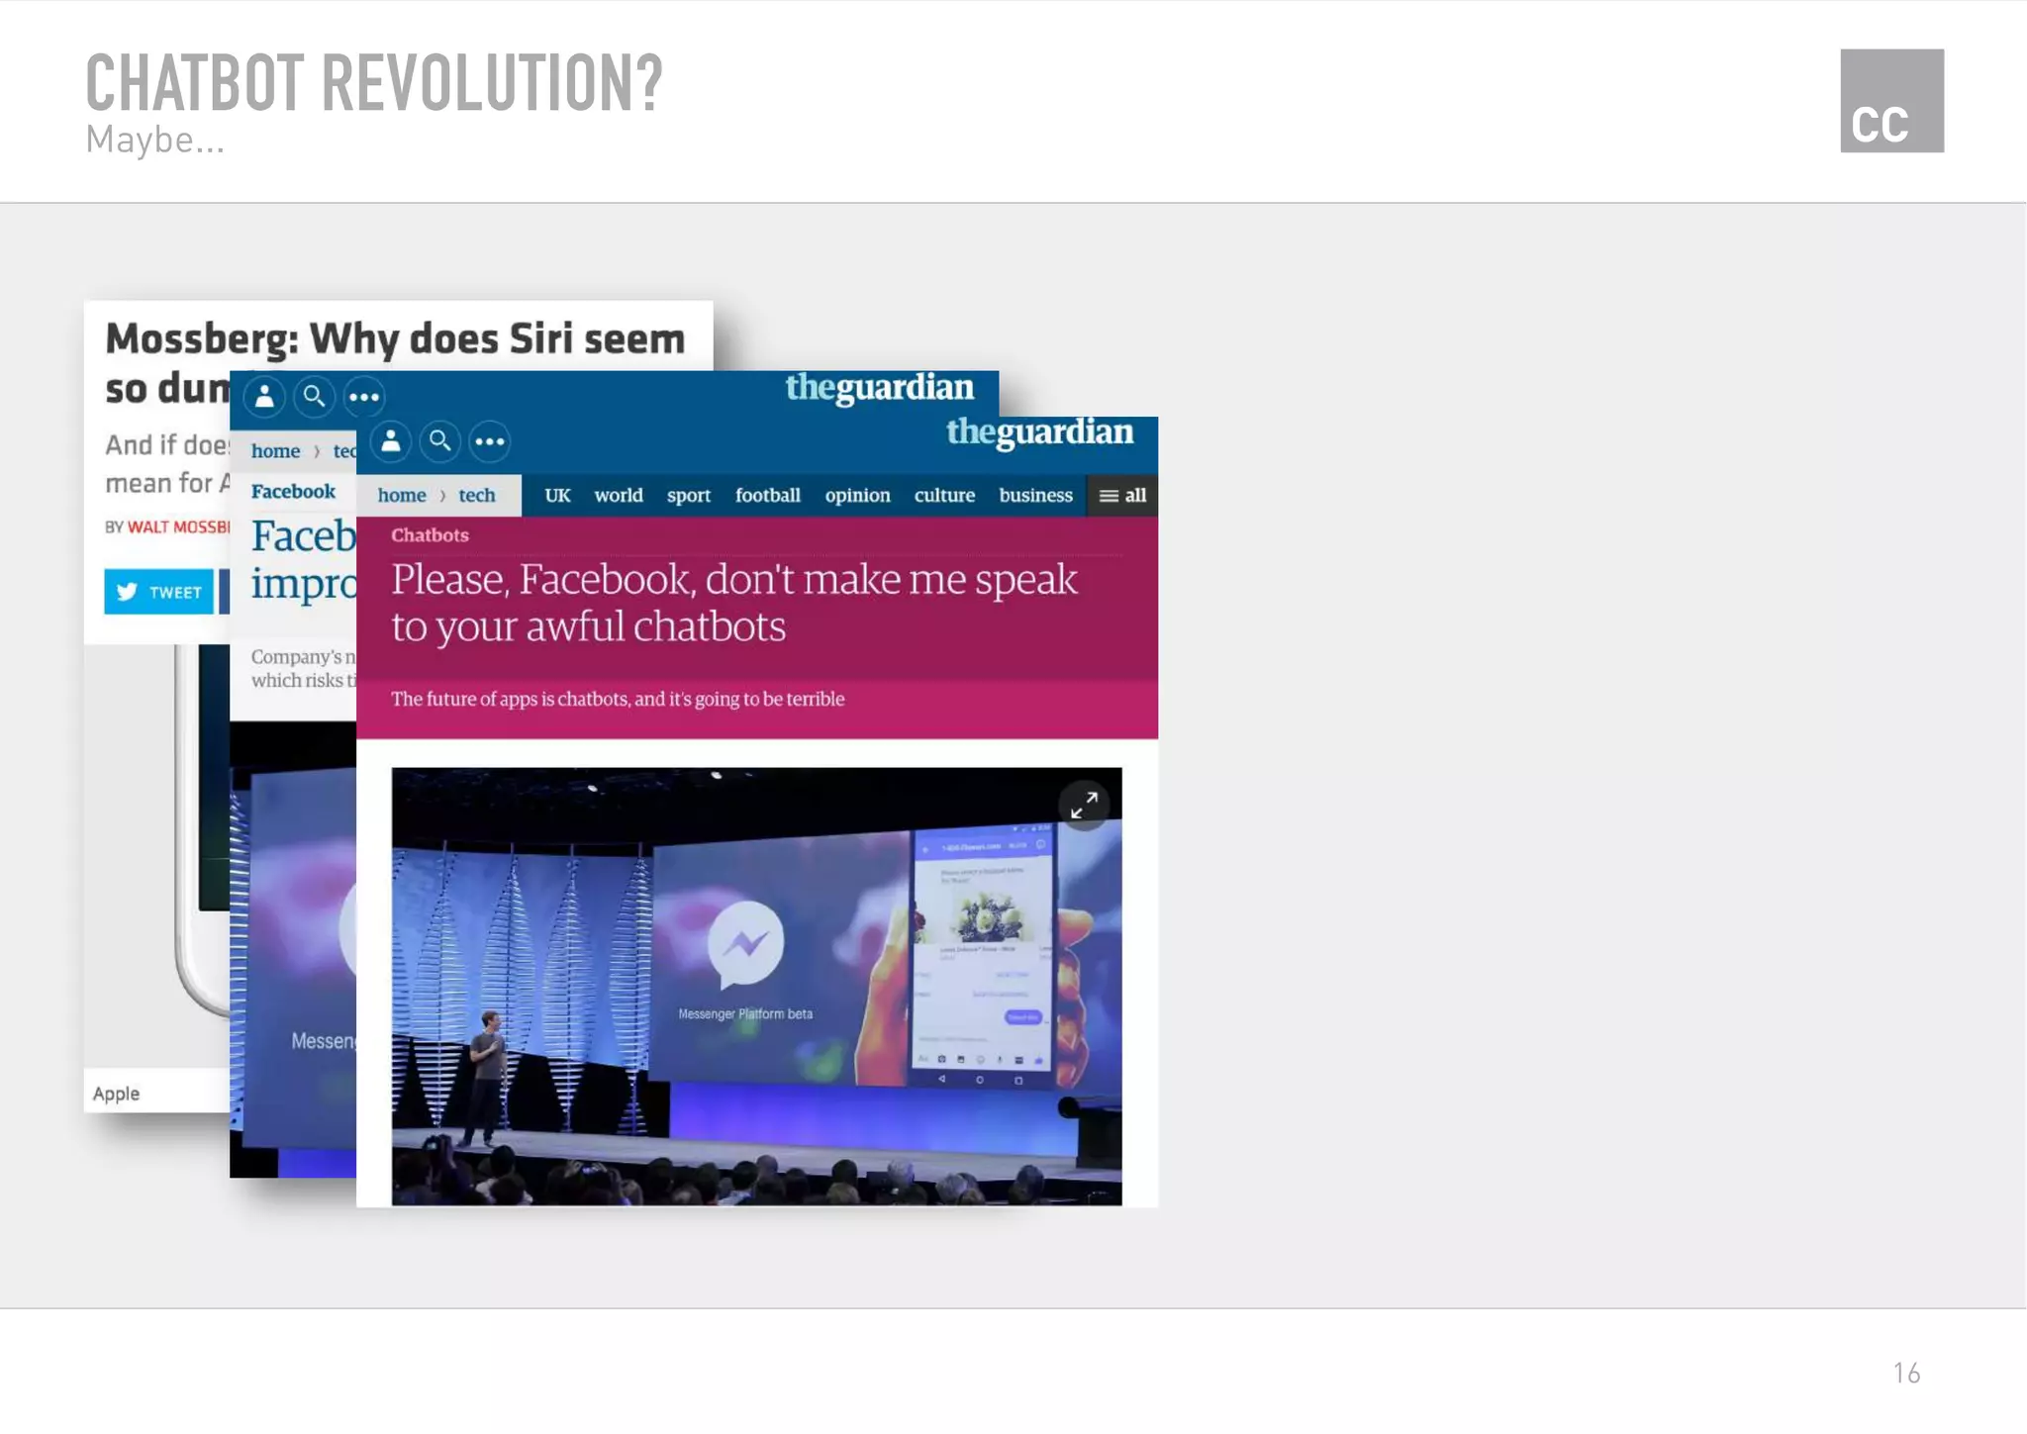Screen dimensions: 2027x1434
Task: Open the 'all' sections hamburger menu
Action: point(1122,496)
